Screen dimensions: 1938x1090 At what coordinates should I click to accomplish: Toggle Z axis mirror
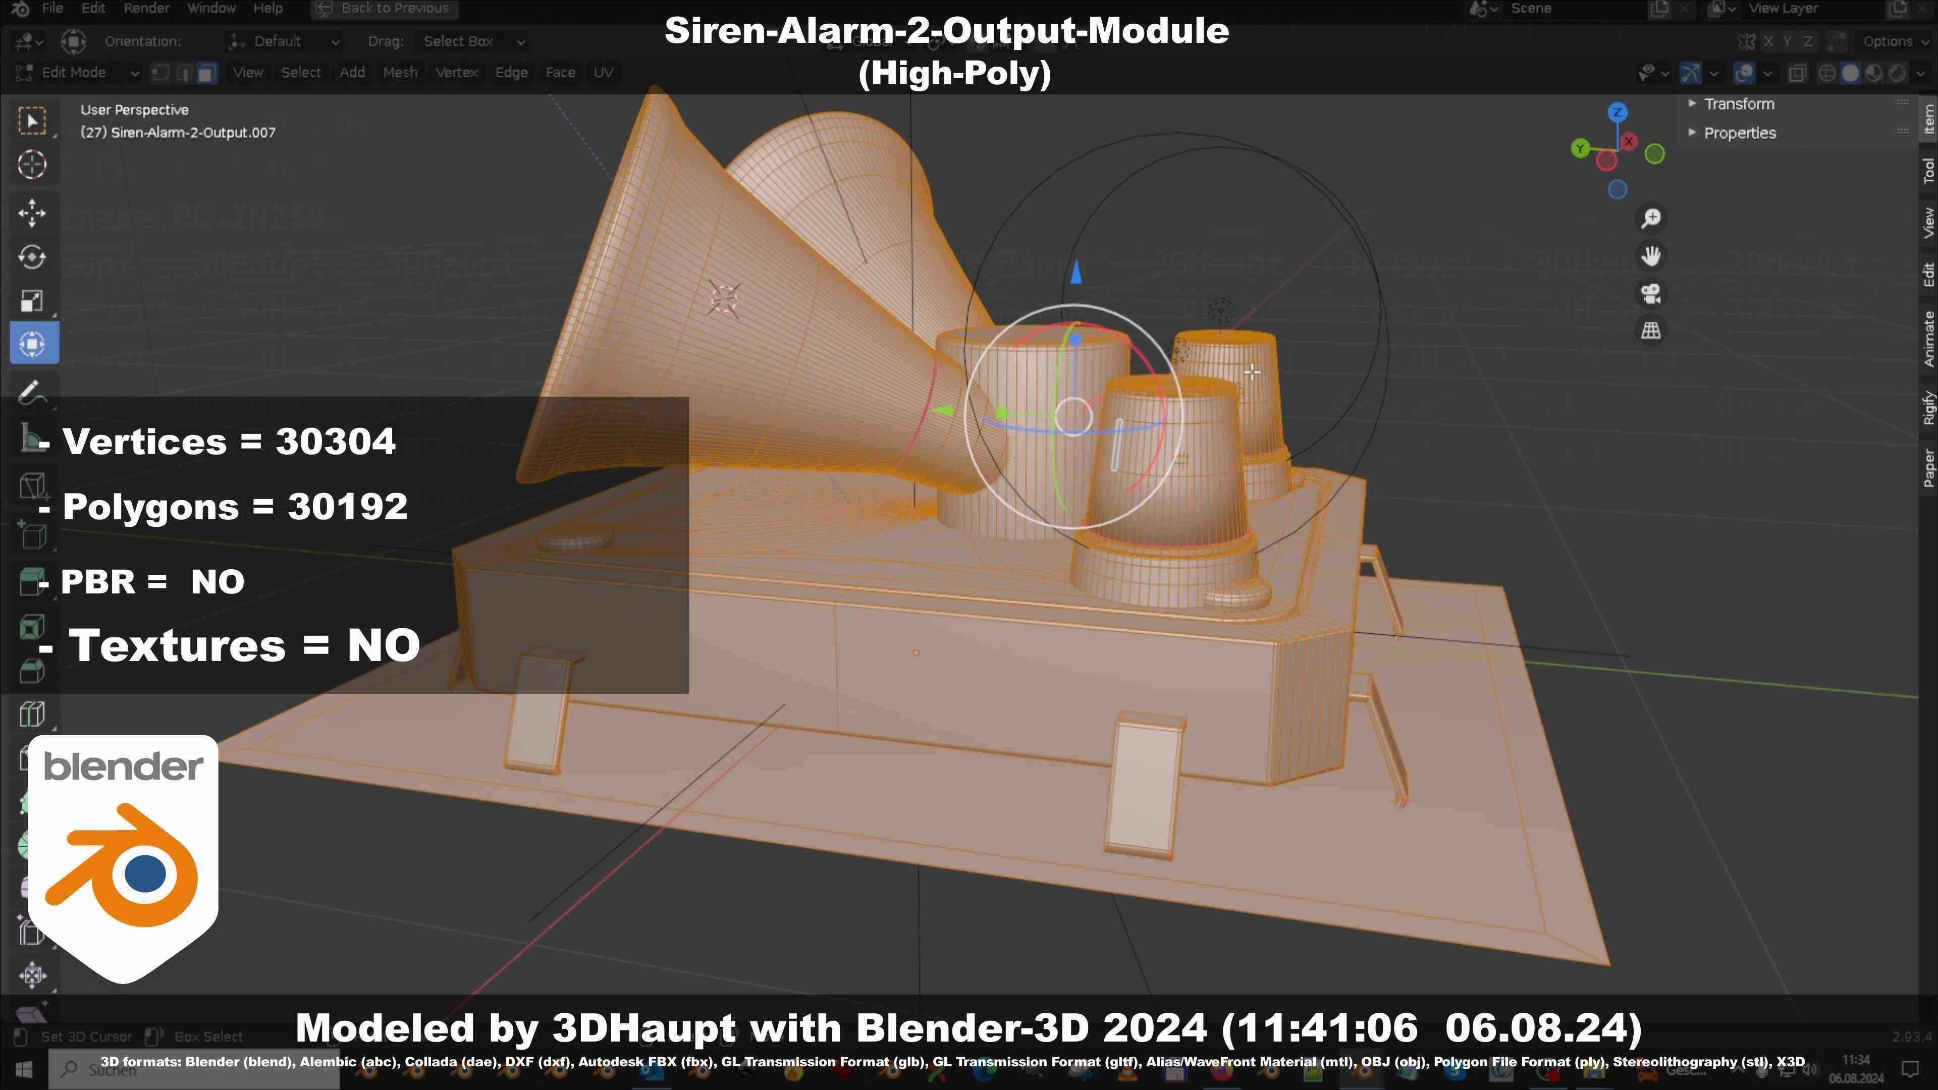coord(1807,41)
